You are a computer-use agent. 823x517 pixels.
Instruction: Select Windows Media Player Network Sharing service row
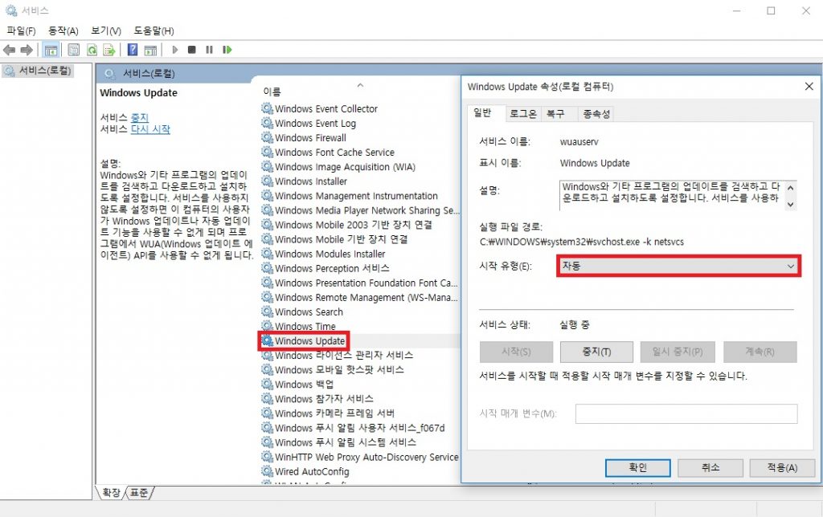[x=359, y=210]
